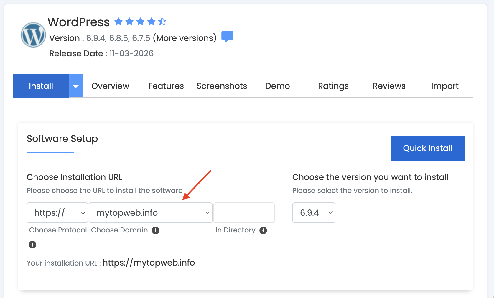The image size is (494, 298).
Task: Expand the Install button dropdown arrow
Action: point(76,86)
